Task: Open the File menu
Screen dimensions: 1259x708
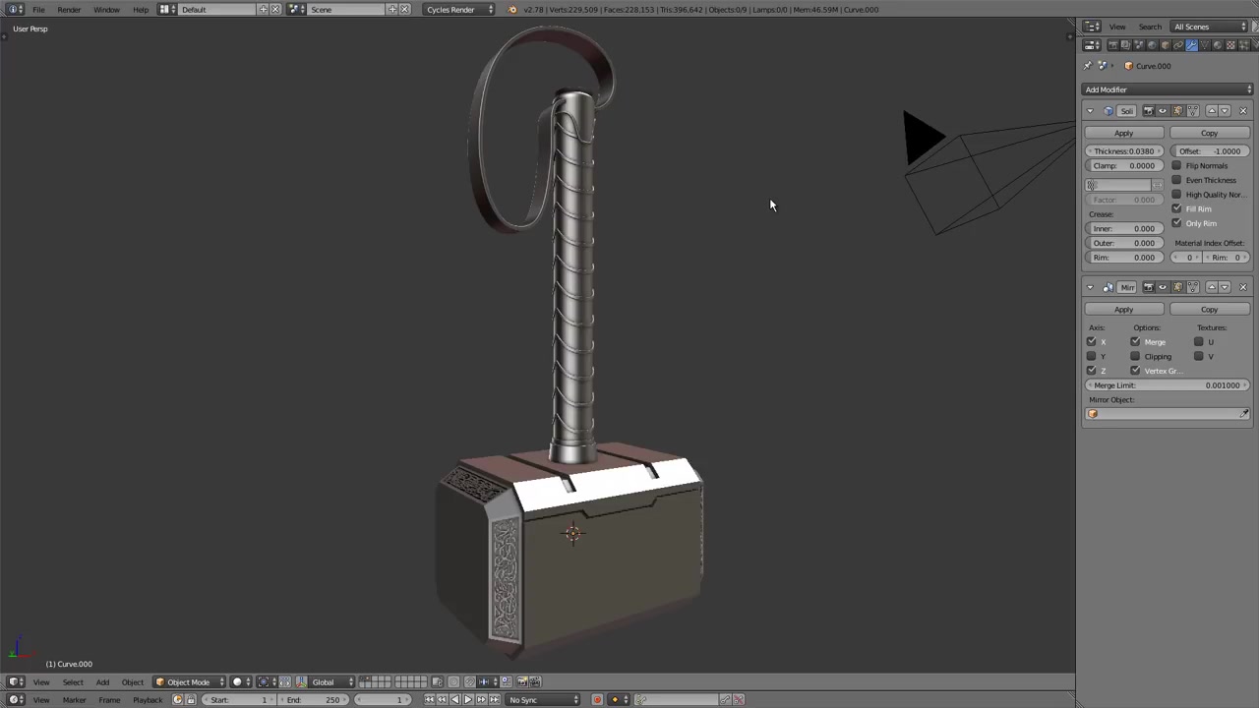Action: 38,10
